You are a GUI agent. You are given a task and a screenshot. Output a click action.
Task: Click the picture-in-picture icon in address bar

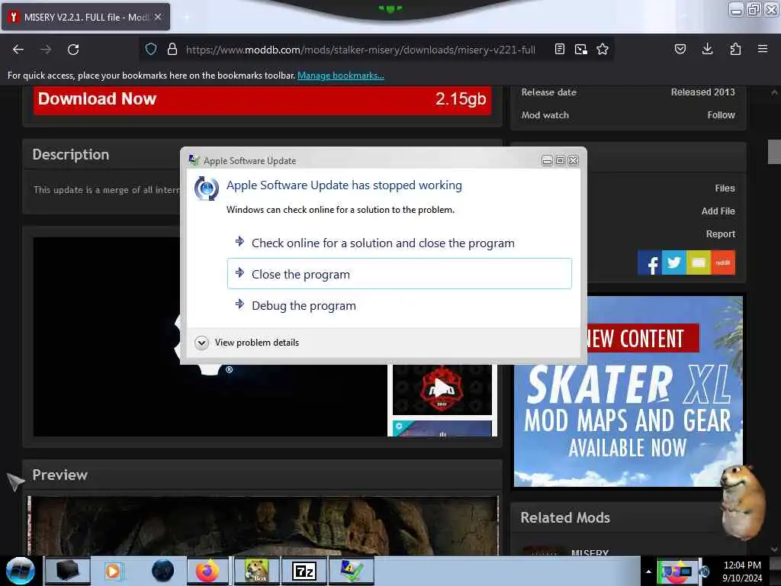point(580,49)
